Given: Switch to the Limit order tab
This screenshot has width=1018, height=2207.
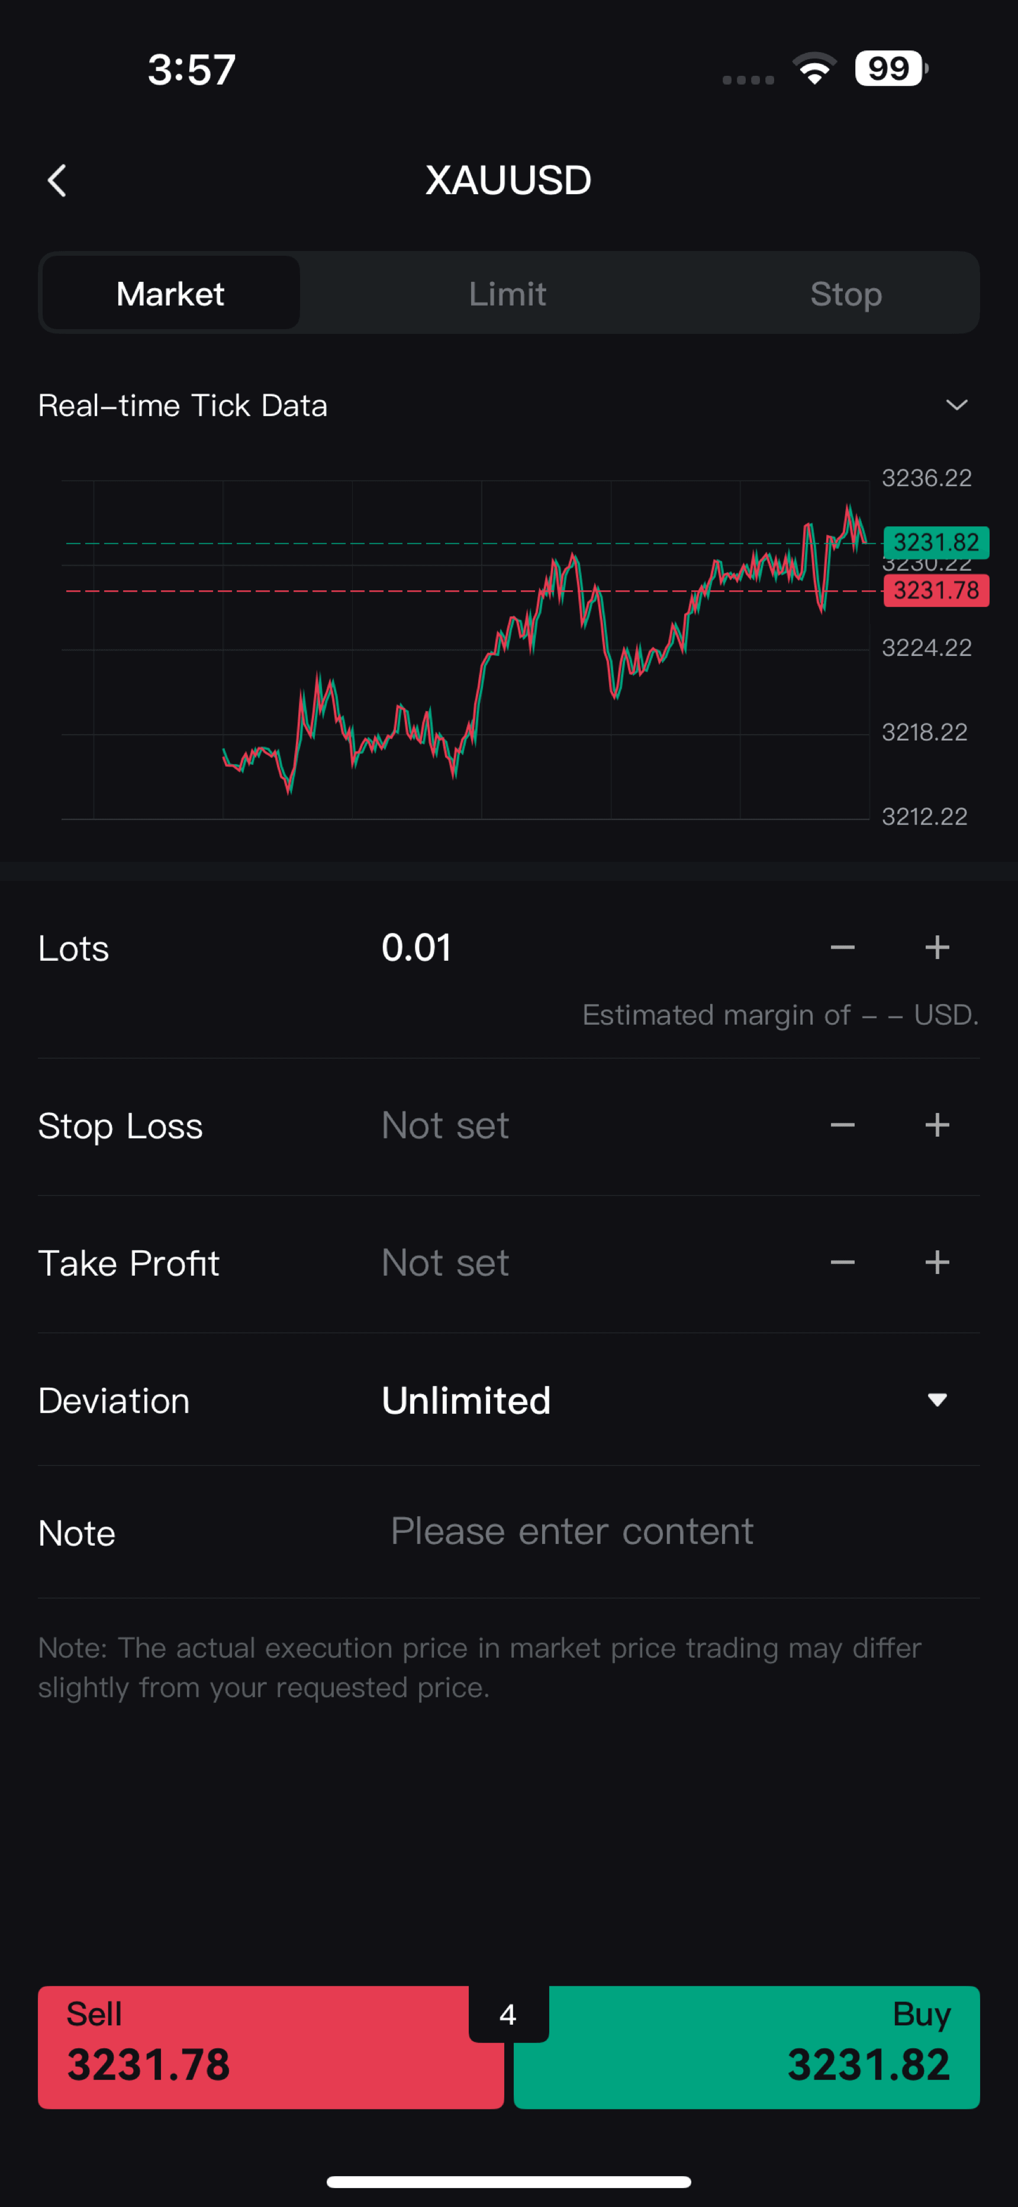Looking at the screenshot, I should [507, 294].
